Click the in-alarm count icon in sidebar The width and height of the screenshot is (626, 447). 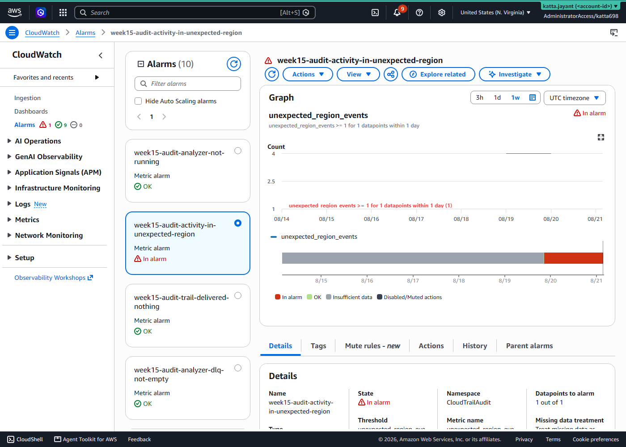[43, 125]
